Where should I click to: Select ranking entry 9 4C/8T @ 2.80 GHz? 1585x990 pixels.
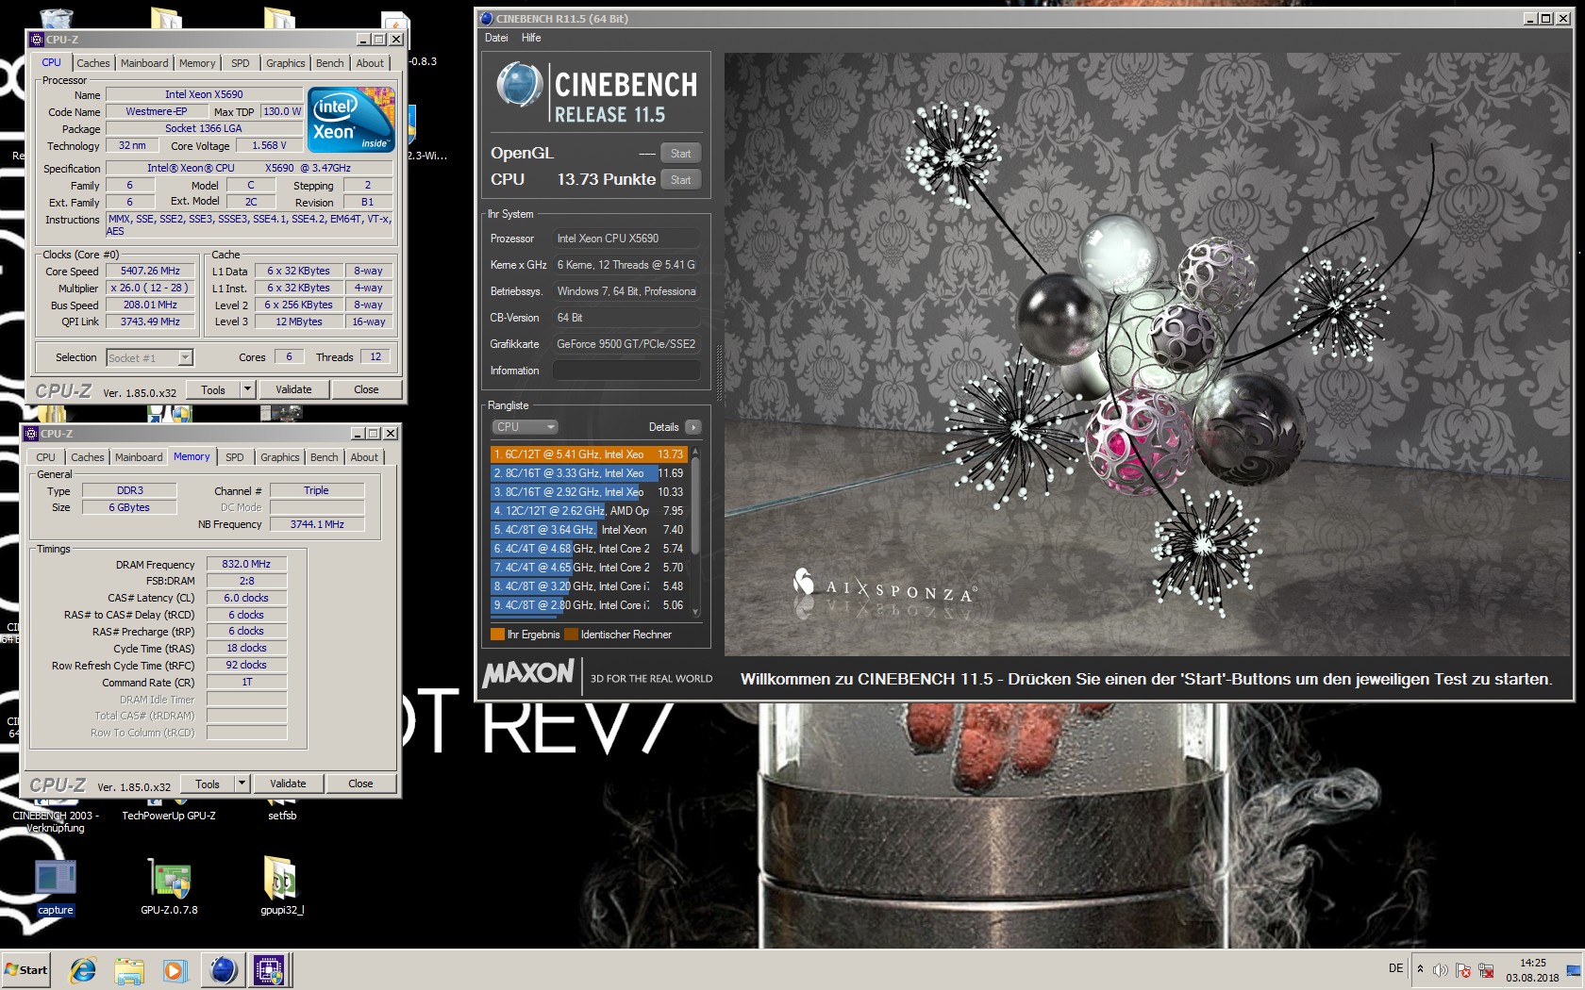(588, 605)
